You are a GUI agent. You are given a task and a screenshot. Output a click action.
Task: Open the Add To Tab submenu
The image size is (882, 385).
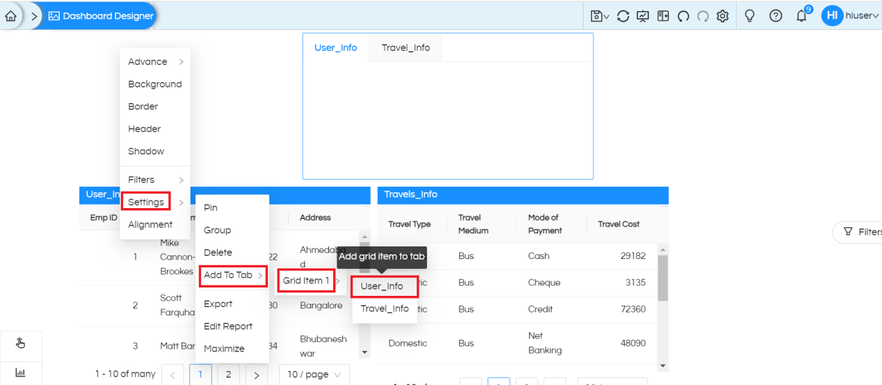(232, 275)
